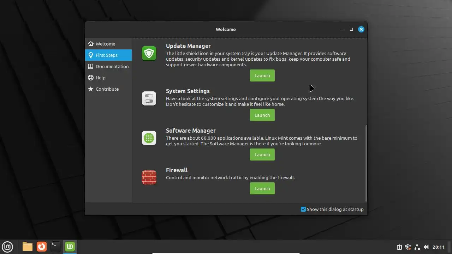Screen dimensions: 452x254
Task: Select First Steps in the sidebar
Action: pyautogui.click(x=108, y=55)
